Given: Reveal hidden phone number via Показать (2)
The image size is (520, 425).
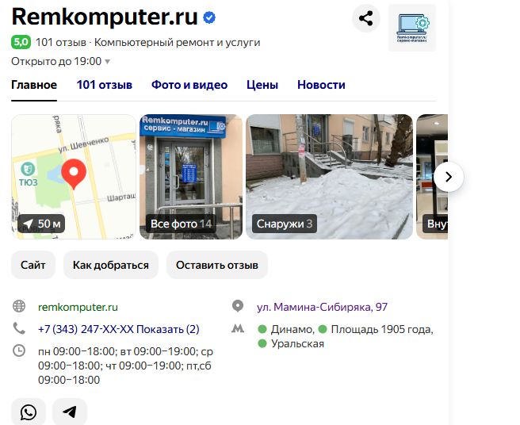Looking at the screenshot, I should pyautogui.click(x=168, y=329).
